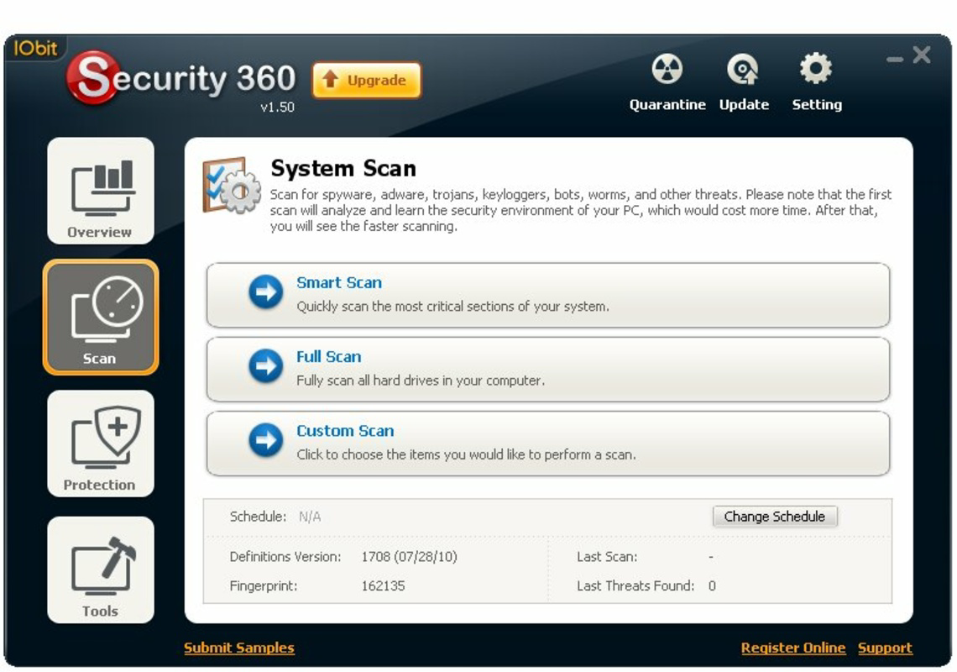Image resolution: width=957 pixels, height=672 pixels.
Task: Open the Register Online link
Action: click(x=793, y=648)
